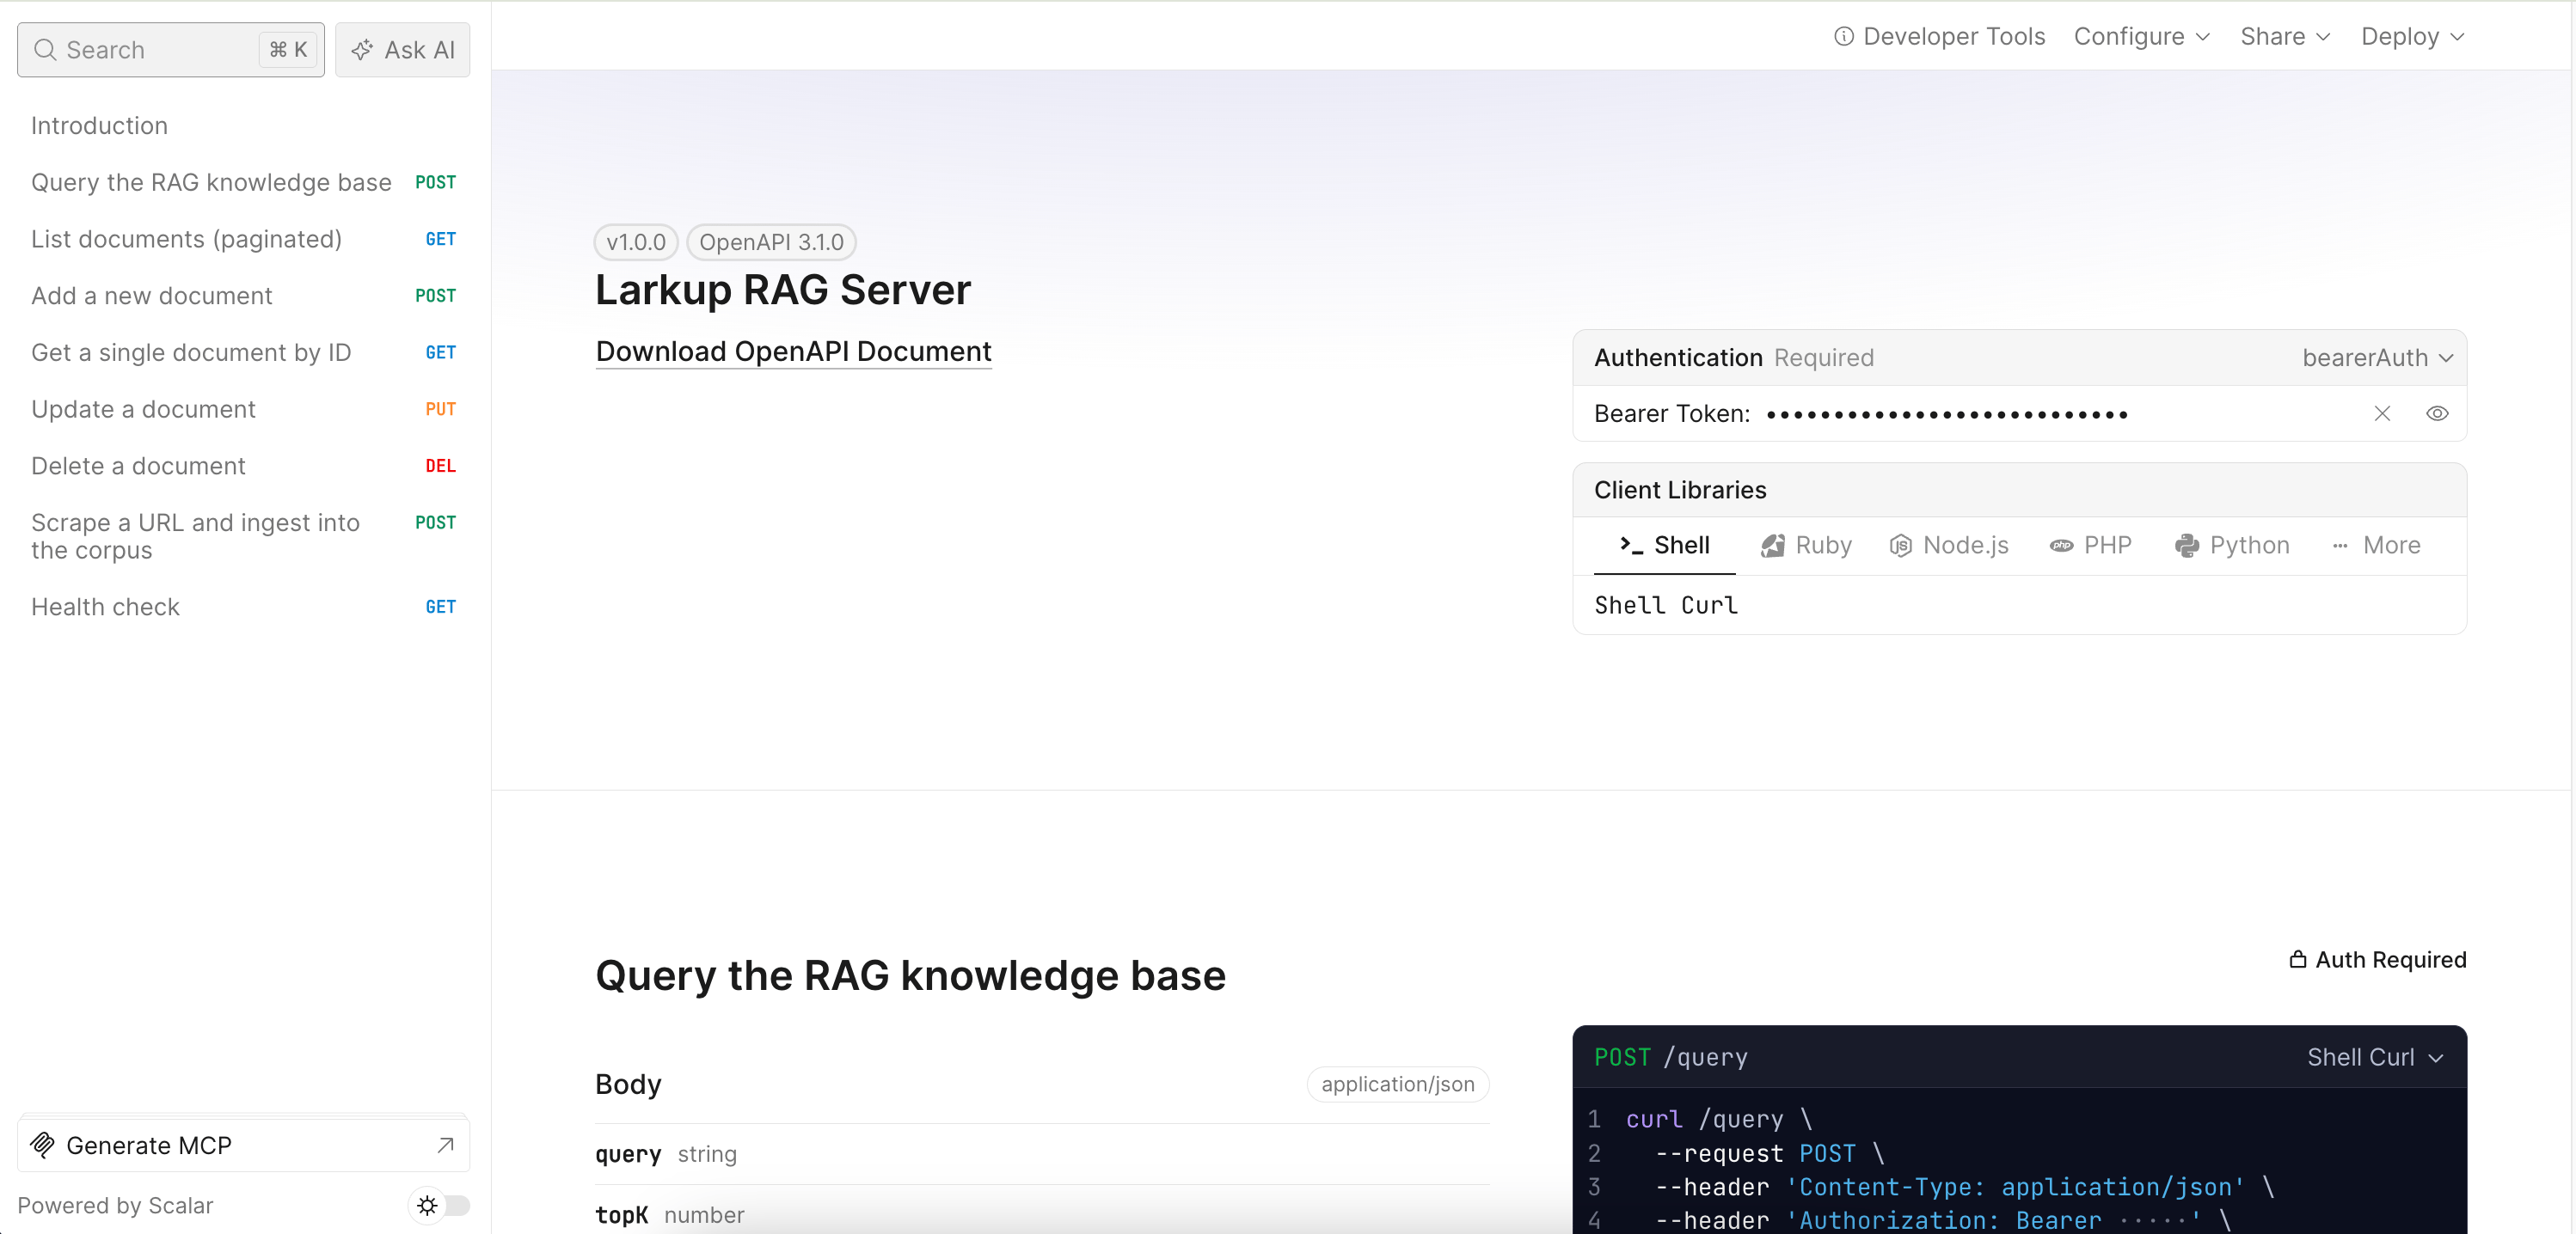Click the topK number parameter
This screenshot has height=1234, width=2576.
coord(669,1215)
